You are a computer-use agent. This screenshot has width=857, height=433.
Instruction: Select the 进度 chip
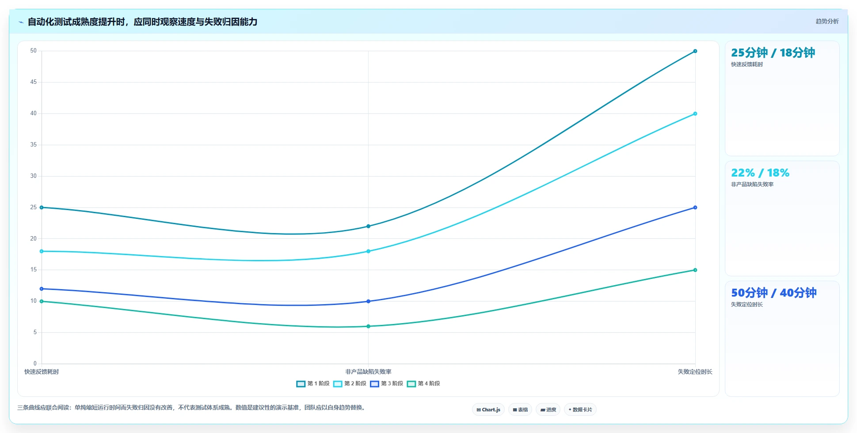pyautogui.click(x=548, y=410)
